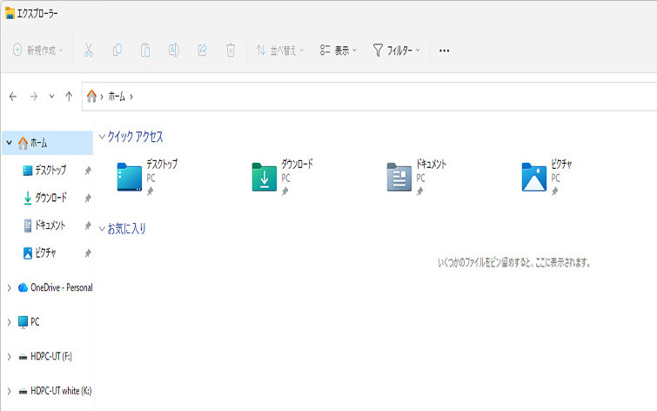The width and height of the screenshot is (657, 411).
Task: Collapse the クイック アクセス section
Action: pyautogui.click(x=103, y=137)
